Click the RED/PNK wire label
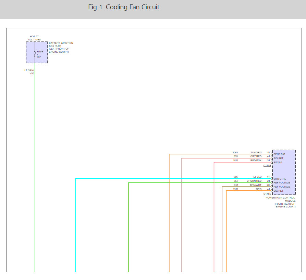This screenshot has width=306, height=280. pyautogui.click(x=256, y=160)
